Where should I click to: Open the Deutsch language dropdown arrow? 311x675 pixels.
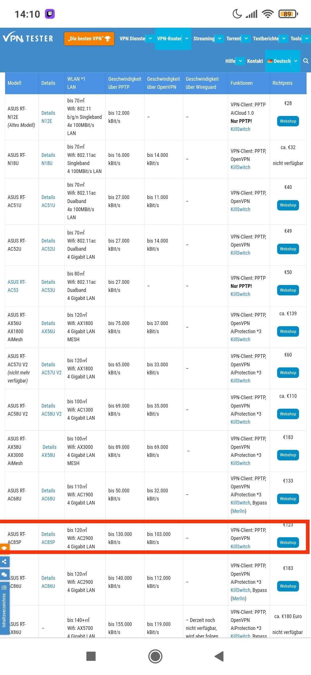pyautogui.click(x=296, y=61)
